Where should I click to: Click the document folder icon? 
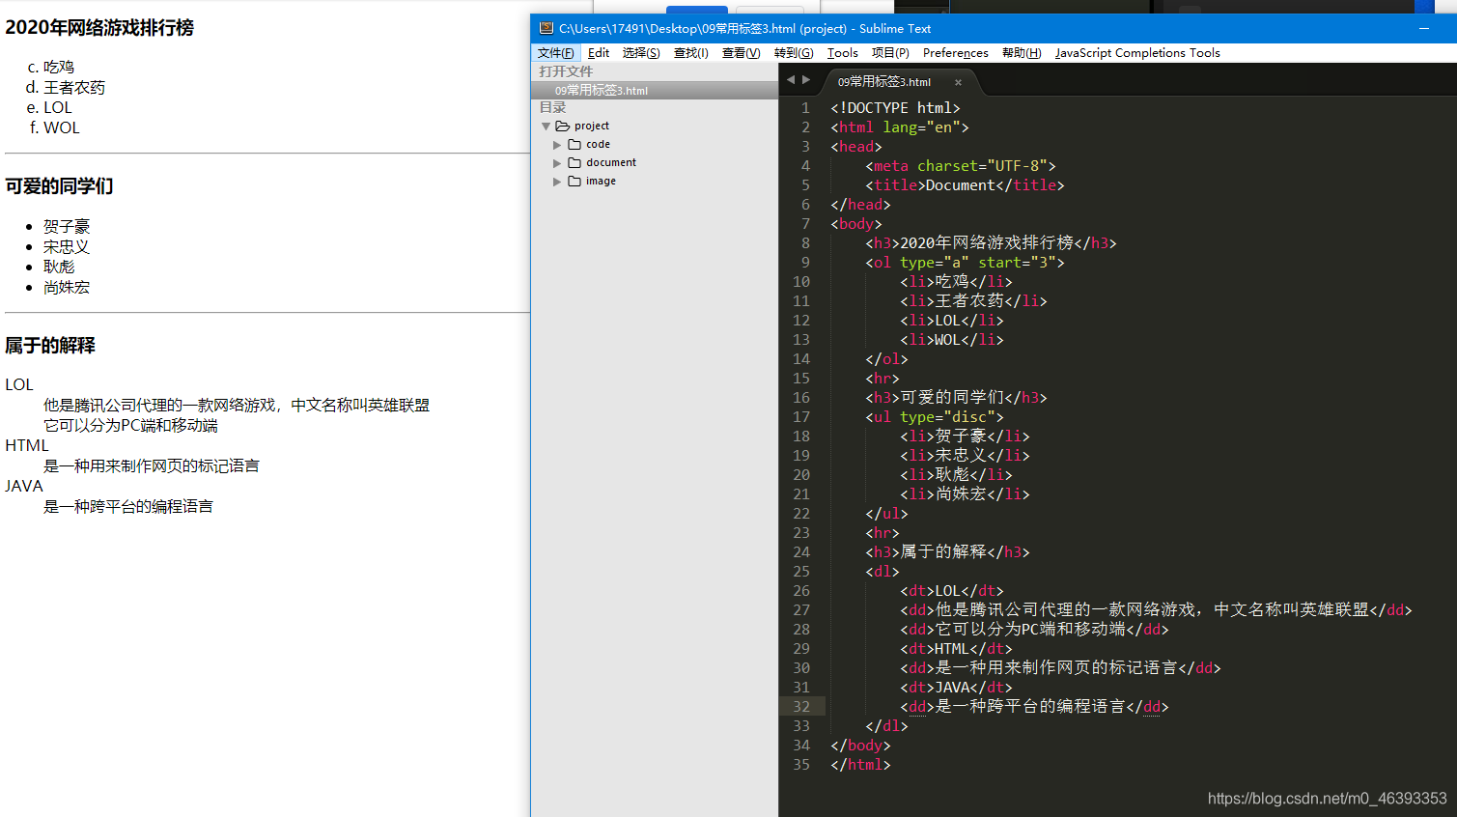click(x=574, y=162)
